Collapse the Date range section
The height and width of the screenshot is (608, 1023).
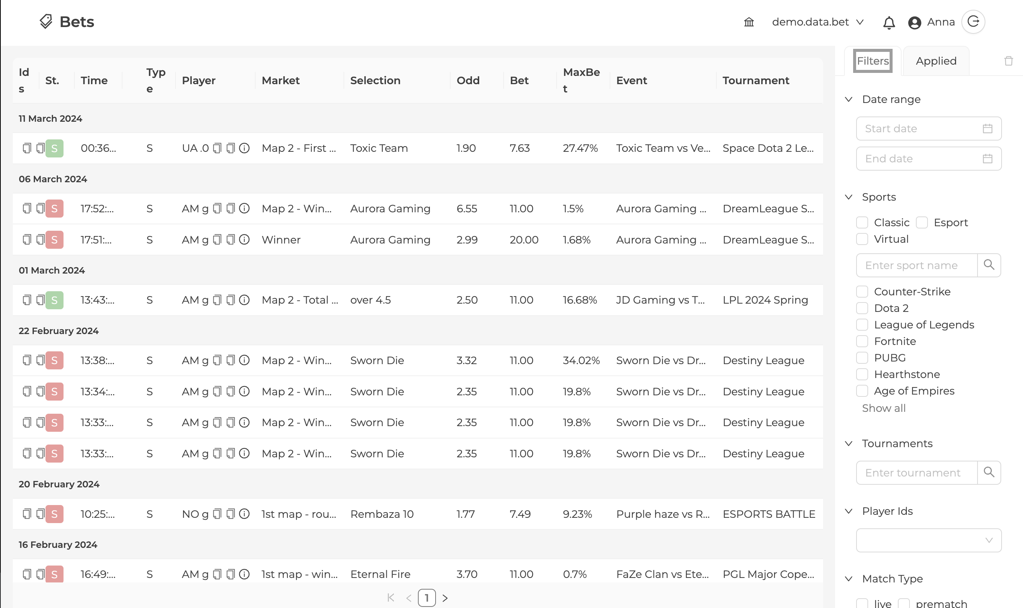click(849, 100)
